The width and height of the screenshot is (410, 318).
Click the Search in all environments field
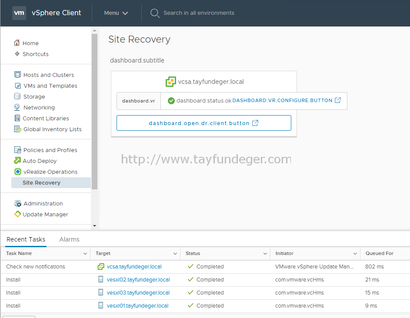pos(199,13)
